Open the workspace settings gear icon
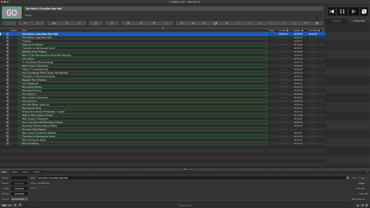The image size is (370, 208). pyautogui.click(x=366, y=205)
